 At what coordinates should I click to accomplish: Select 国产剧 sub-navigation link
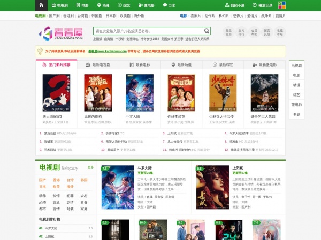click(x=54, y=16)
